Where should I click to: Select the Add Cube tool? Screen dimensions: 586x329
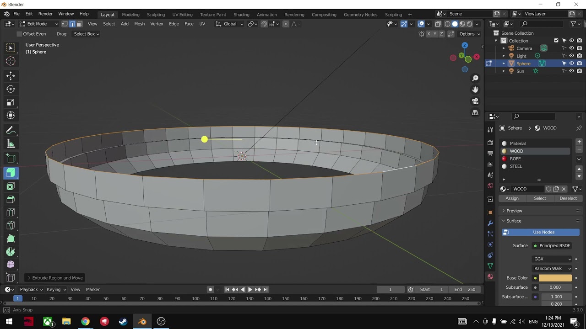[11, 159]
